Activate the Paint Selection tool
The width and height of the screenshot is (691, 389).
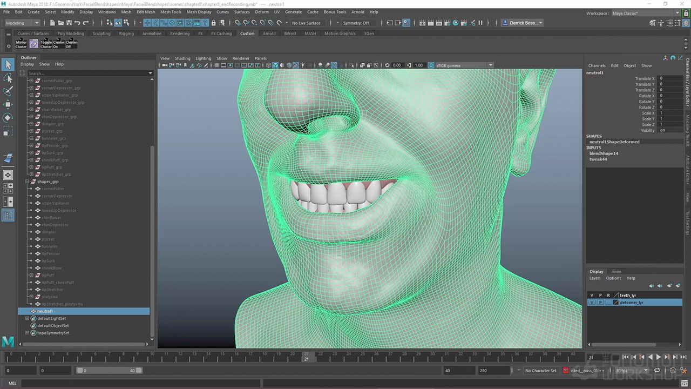[8, 91]
